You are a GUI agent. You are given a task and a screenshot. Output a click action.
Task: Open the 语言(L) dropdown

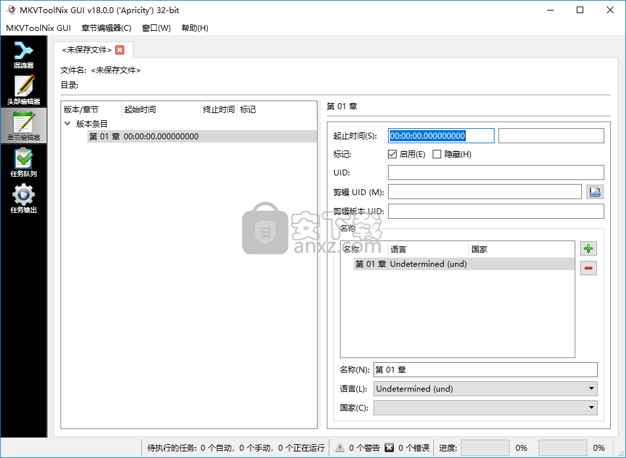(x=485, y=388)
